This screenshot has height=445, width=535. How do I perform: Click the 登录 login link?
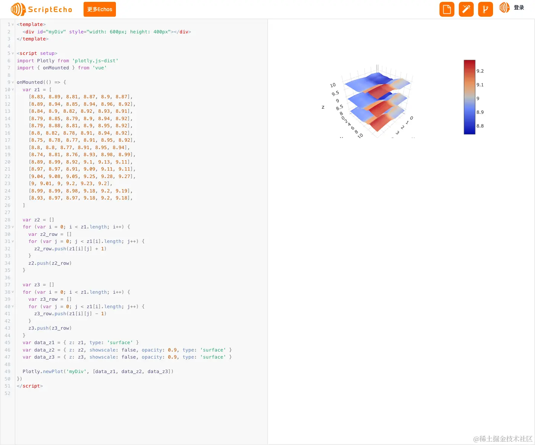point(519,7)
